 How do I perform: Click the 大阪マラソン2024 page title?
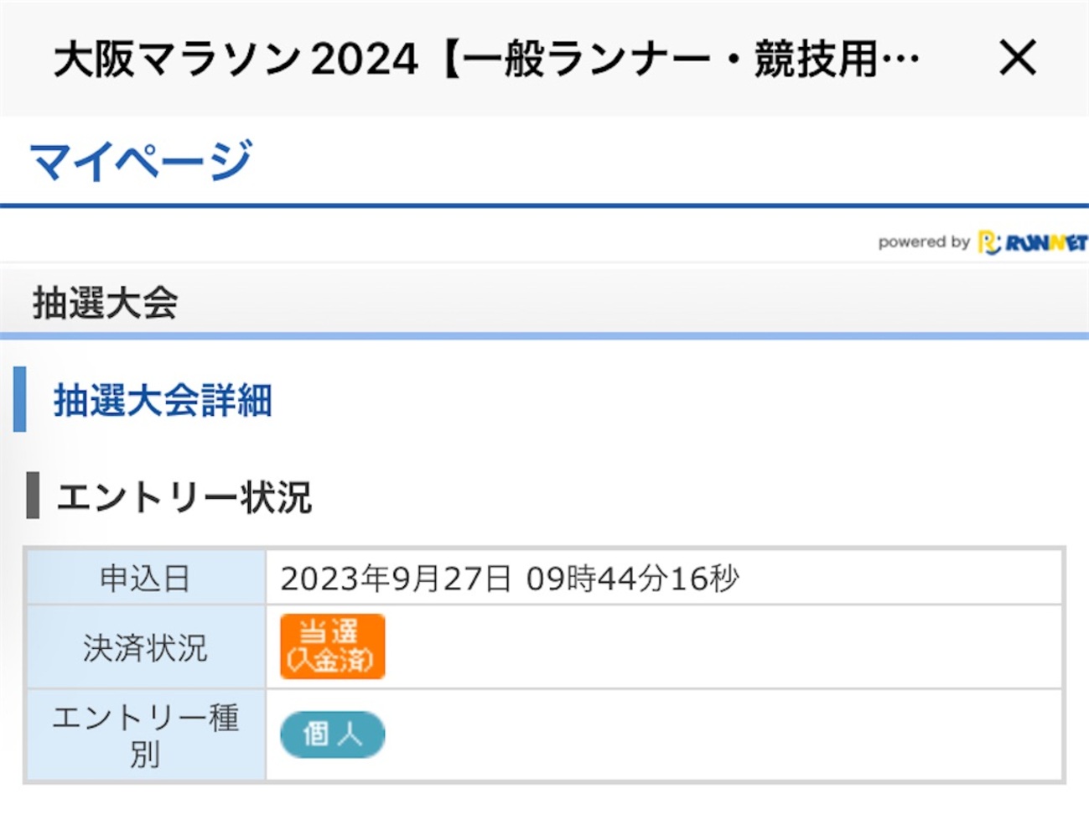236,60
